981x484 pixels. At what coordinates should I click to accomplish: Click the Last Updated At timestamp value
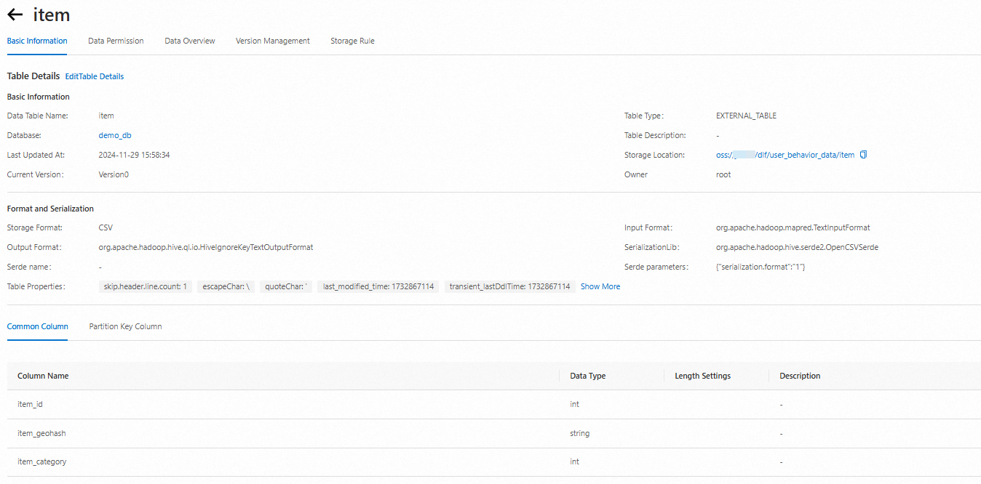click(x=134, y=155)
